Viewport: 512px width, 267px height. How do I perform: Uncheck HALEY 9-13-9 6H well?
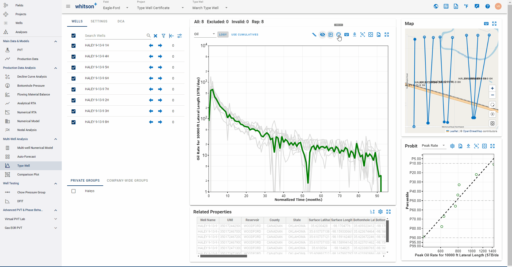click(x=74, y=78)
